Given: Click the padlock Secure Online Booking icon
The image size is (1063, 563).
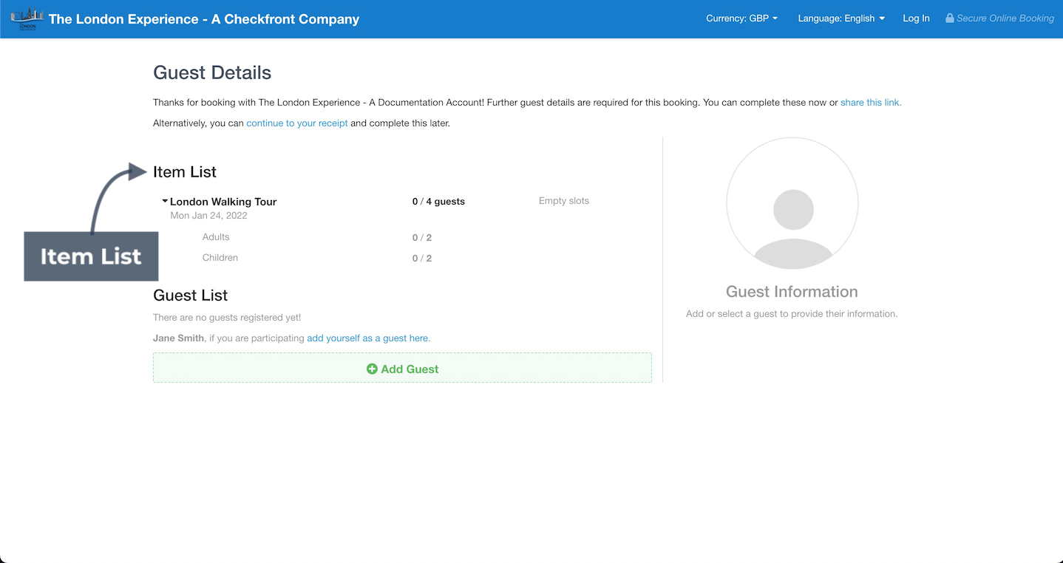Looking at the screenshot, I should click(950, 18).
